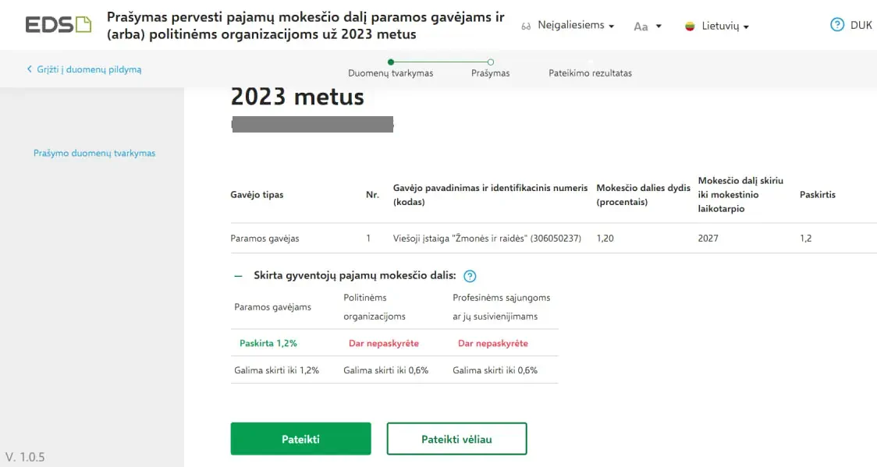Open the DUK help question-mark icon
The height and width of the screenshot is (467, 877).
click(836, 25)
